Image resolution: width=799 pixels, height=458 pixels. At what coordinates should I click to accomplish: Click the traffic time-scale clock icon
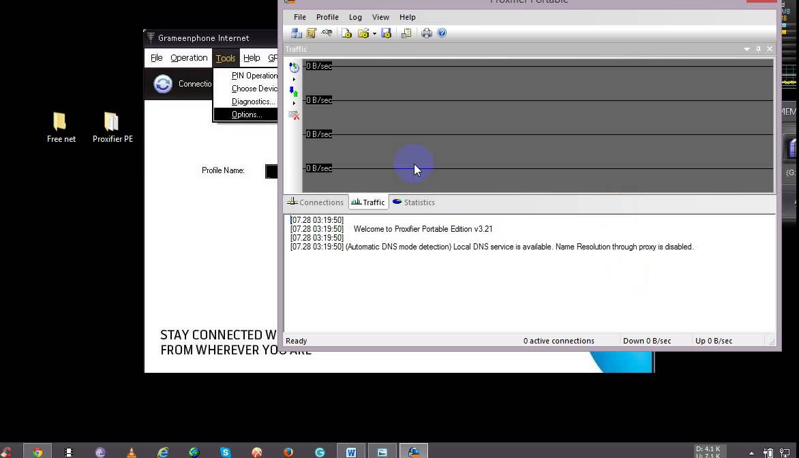pyautogui.click(x=294, y=67)
